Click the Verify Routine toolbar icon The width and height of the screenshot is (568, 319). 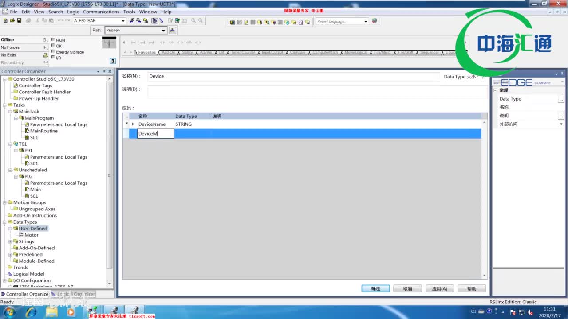pos(170,21)
